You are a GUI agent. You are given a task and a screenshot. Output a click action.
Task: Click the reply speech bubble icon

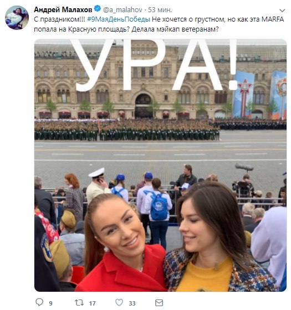tap(39, 302)
